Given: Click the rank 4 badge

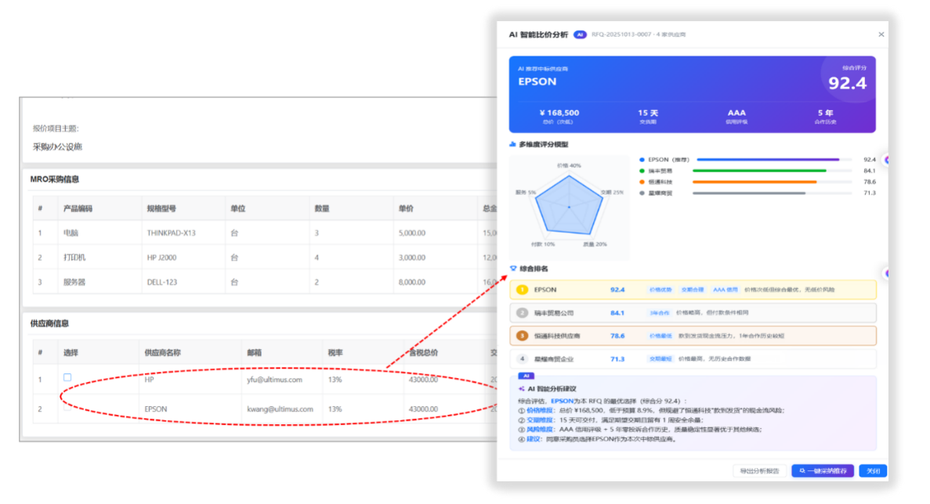Looking at the screenshot, I should pyautogui.click(x=522, y=359).
